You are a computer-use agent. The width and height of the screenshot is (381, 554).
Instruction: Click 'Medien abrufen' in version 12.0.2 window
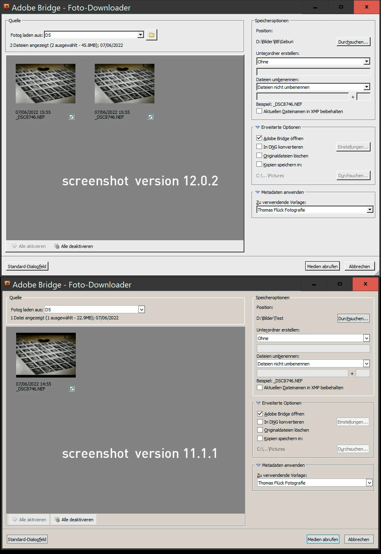tap(323, 266)
